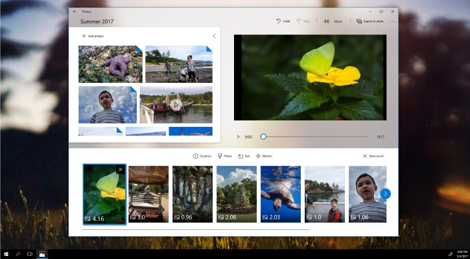
Task: Open the Duration setting
Action: click(202, 156)
